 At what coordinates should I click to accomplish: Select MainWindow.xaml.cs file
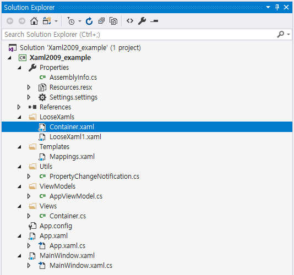tap(81, 266)
